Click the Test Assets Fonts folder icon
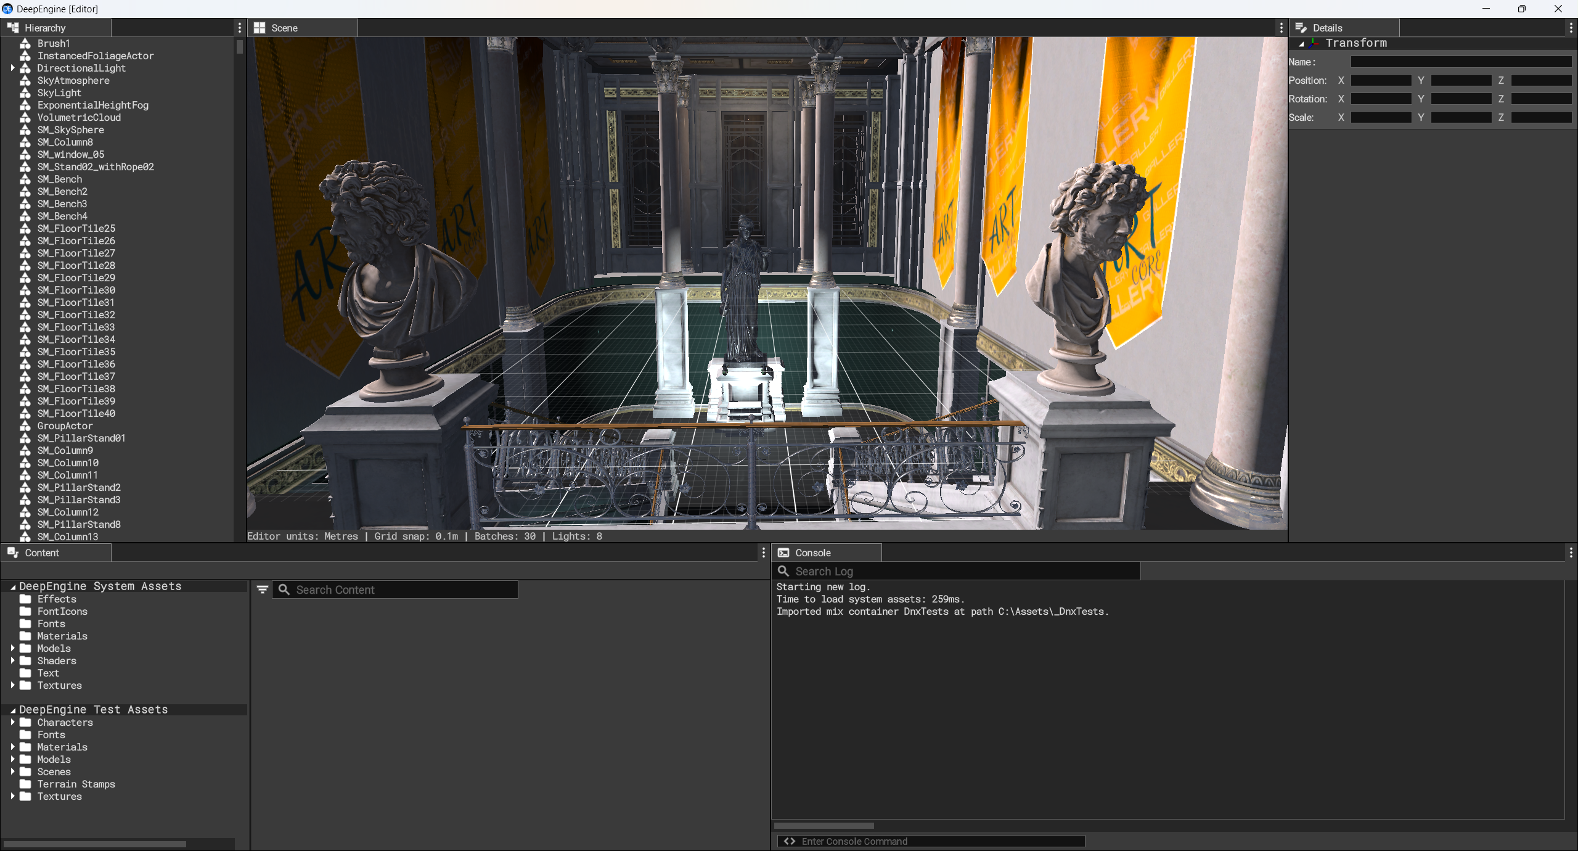 (25, 734)
